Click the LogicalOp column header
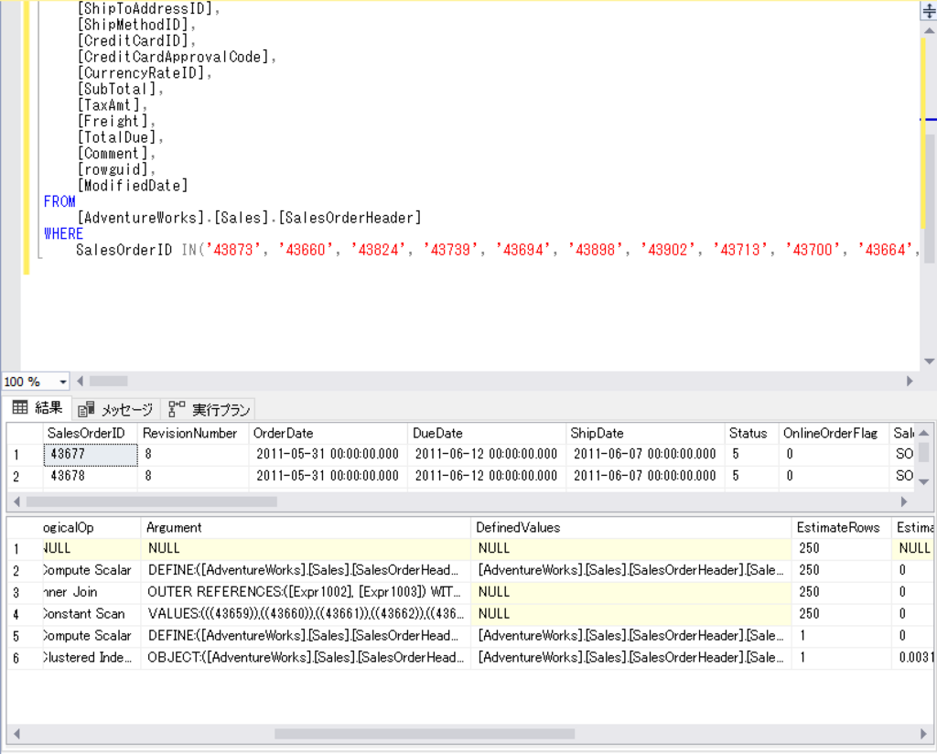This screenshot has width=937, height=754. (92, 528)
